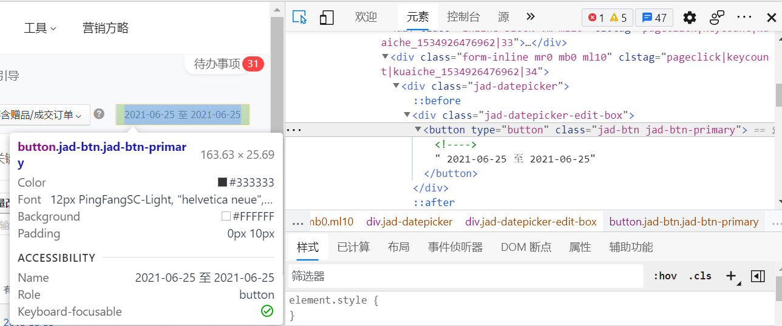Open the 工具 dropdown menu
The height and width of the screenshot is (326, 782).
pyautogui.click(x=40, y=28)
